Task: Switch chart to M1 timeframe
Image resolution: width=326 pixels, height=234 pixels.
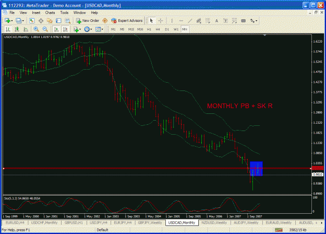Action: coord(113,29)
